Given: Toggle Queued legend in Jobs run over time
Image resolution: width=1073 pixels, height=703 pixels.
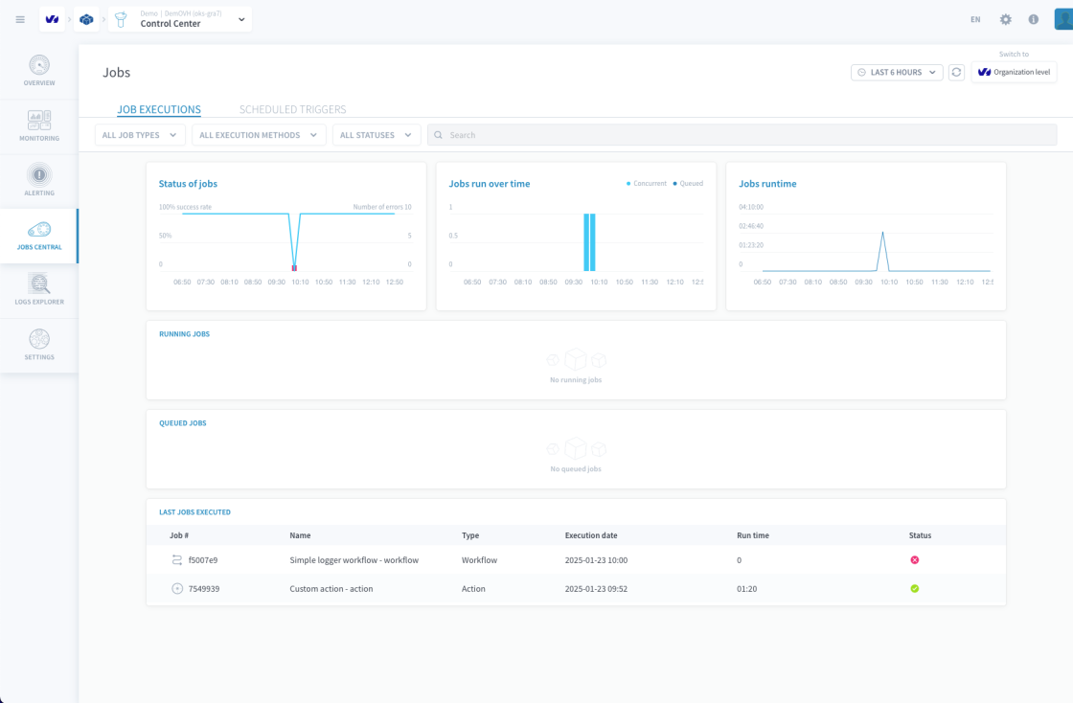Looking at the screenshot, I should [x=689, y=183].
